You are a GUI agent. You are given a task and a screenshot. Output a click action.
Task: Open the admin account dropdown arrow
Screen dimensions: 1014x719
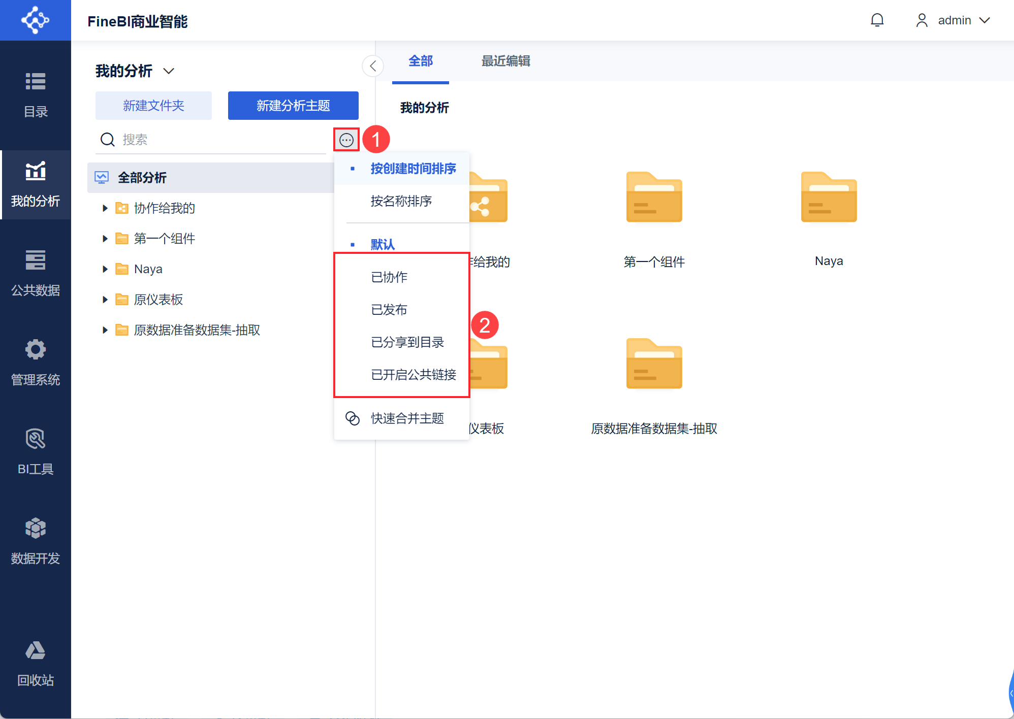point(985,20)
